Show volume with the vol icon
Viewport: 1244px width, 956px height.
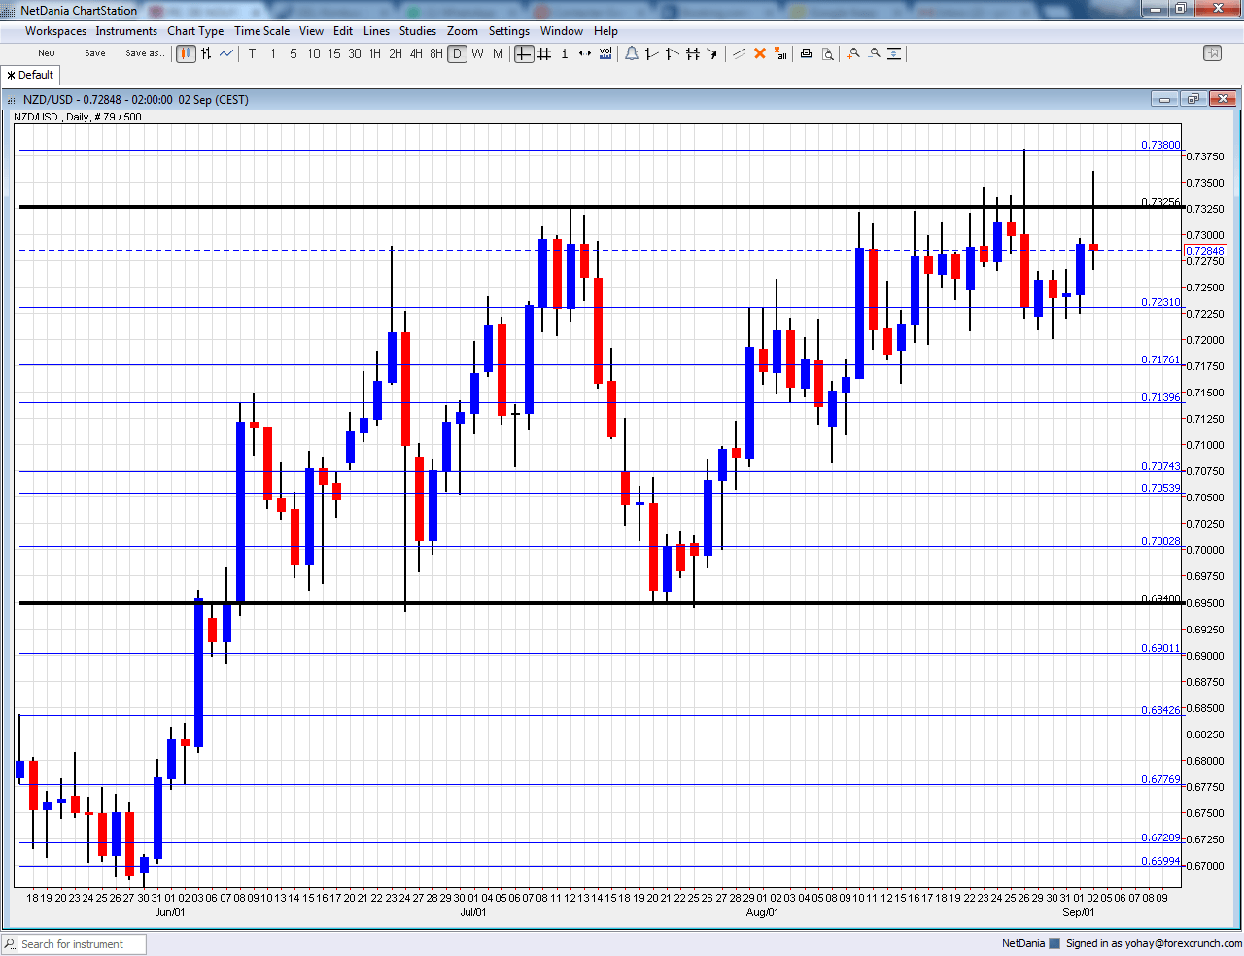(x=605, y=53)
